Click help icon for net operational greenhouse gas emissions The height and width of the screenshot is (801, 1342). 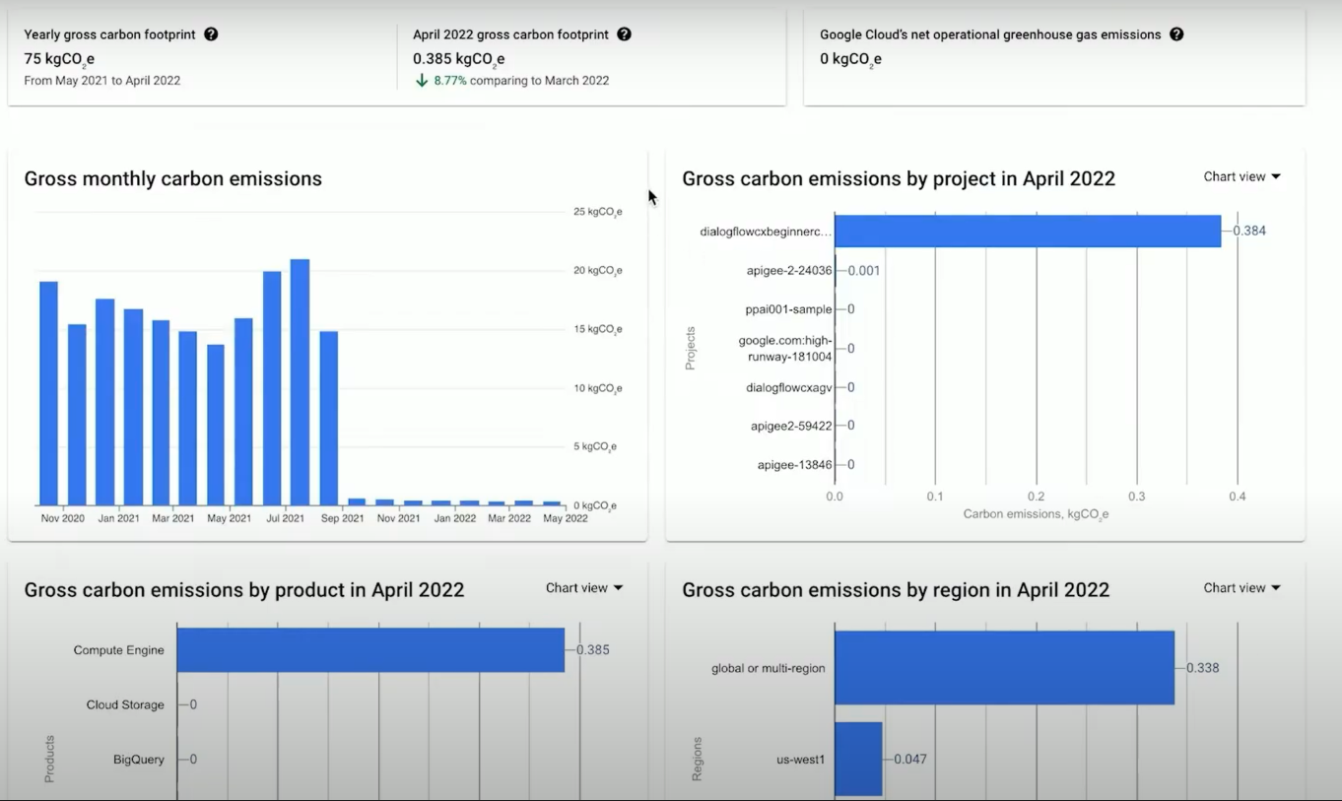point(1176,34)
